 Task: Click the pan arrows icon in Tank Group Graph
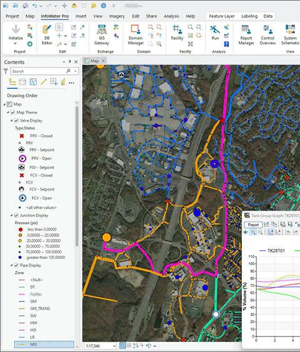tap(246, 232)
